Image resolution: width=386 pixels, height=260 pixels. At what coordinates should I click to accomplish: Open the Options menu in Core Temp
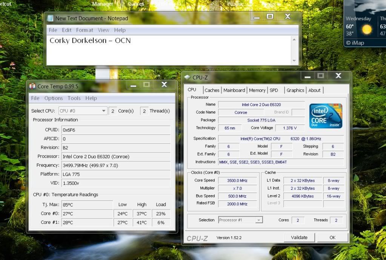[x=54, y=98]
